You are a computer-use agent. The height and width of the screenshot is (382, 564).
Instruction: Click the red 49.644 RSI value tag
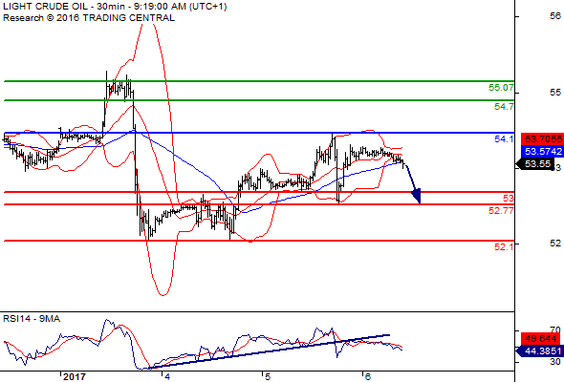click(x=542, y=338)
